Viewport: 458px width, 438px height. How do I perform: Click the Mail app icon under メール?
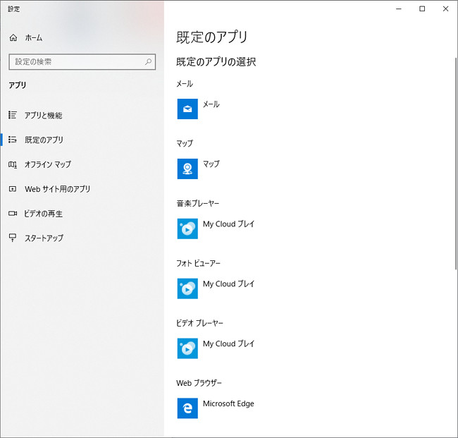(x=187, y=109)
